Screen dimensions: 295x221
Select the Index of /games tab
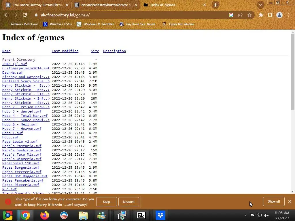pos(175,5)
